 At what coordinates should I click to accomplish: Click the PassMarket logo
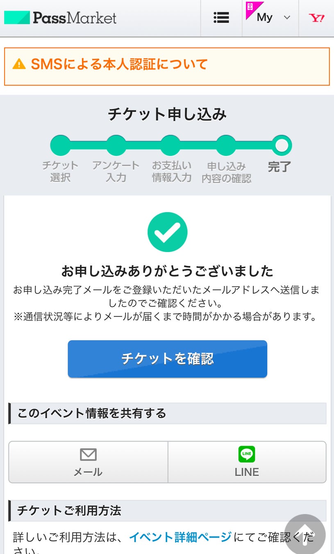click(x=60, y=18)
